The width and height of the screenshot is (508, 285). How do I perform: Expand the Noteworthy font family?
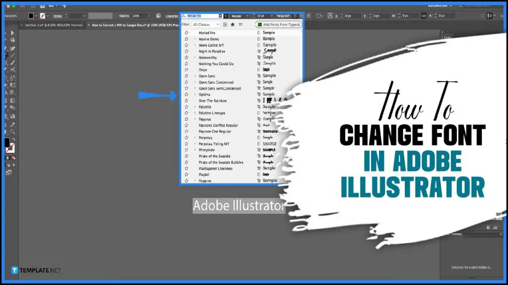coord(195,57)
